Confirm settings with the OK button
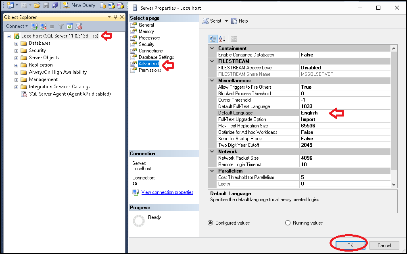Image resolution: width=407 pixels, height=254 pixels. coord(349,245)
